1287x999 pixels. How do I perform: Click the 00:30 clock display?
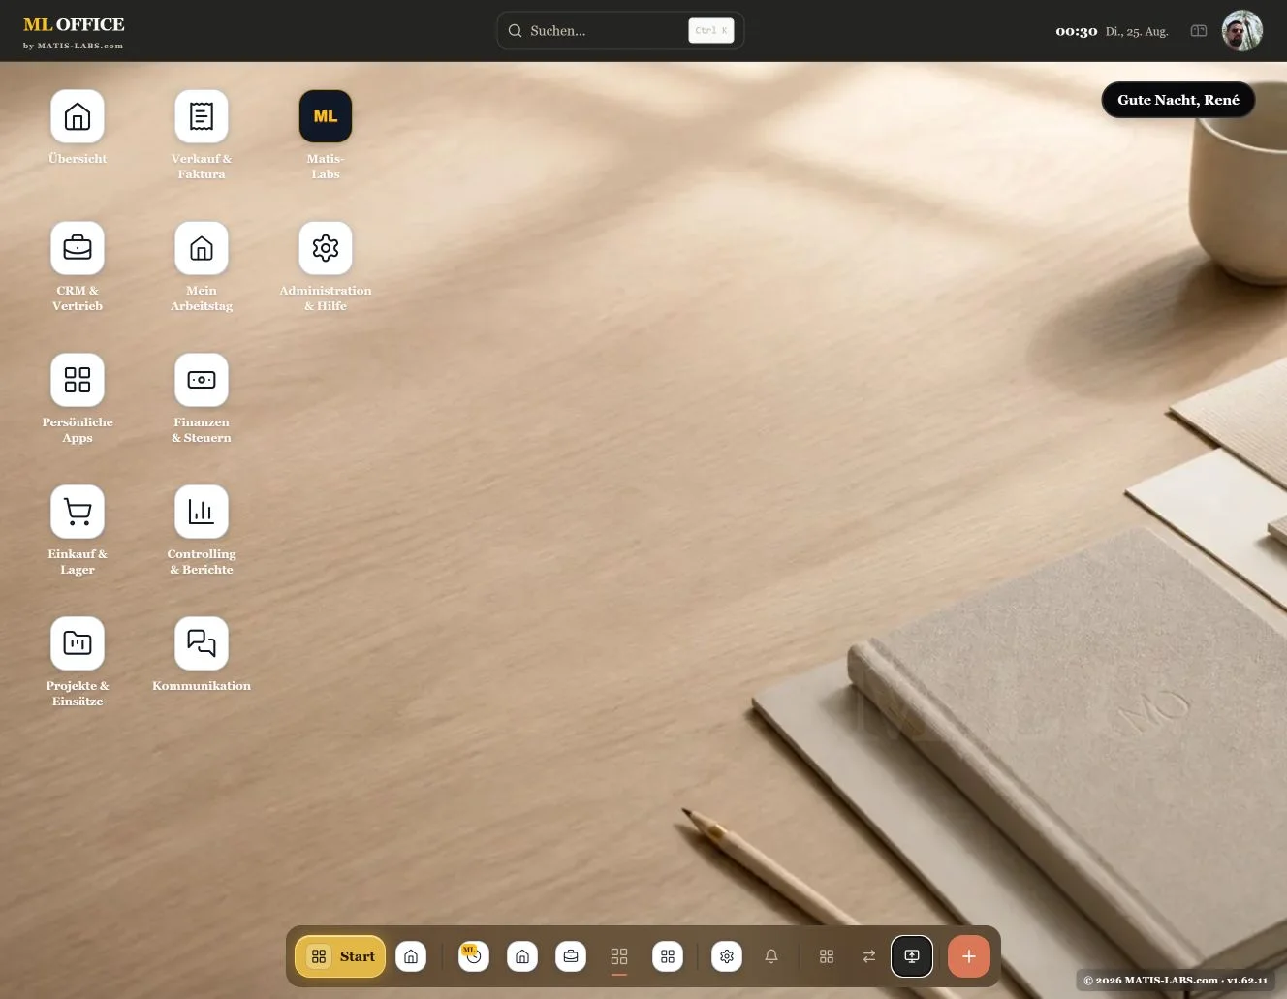[x=1077, y=31]
